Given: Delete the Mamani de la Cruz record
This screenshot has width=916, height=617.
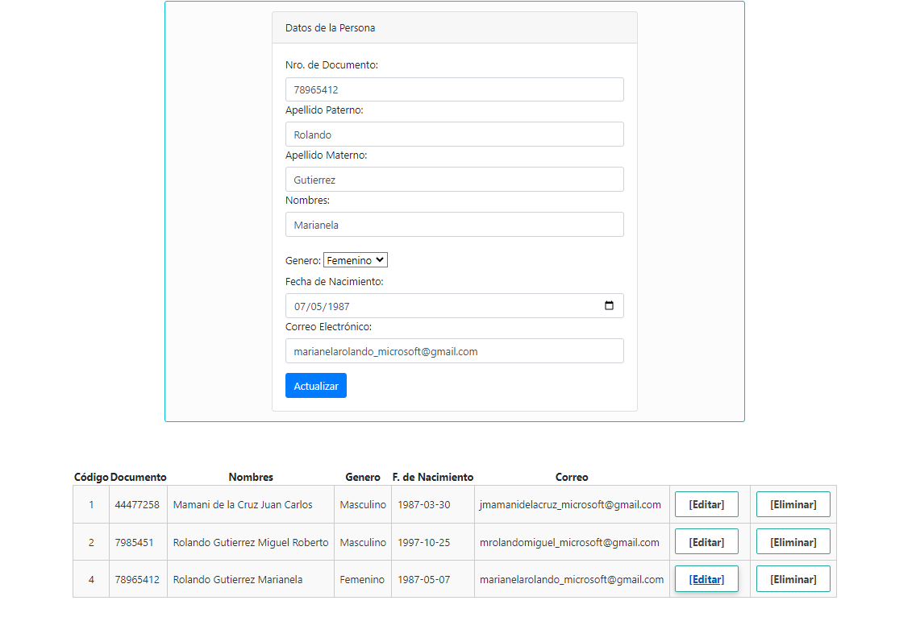Looking at the screenshot, I should (x=793, y=504).
